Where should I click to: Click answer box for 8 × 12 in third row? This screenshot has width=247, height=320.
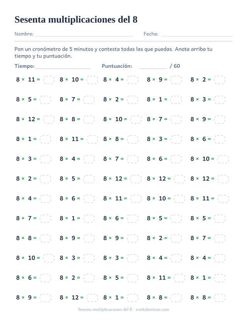49,119
